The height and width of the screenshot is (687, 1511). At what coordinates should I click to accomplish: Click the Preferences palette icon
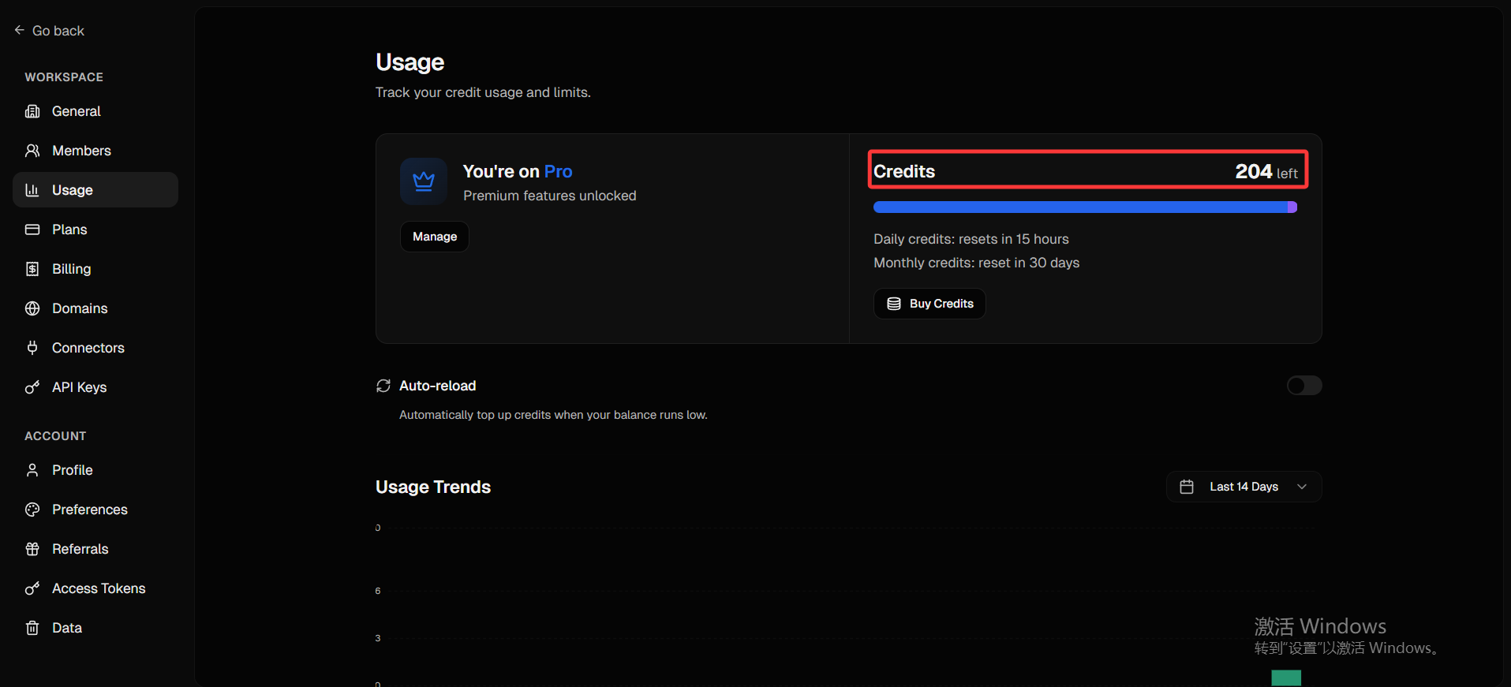point(32,510)
